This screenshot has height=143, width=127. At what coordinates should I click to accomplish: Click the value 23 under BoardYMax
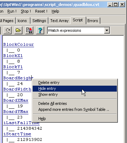[x=20, y=117]
